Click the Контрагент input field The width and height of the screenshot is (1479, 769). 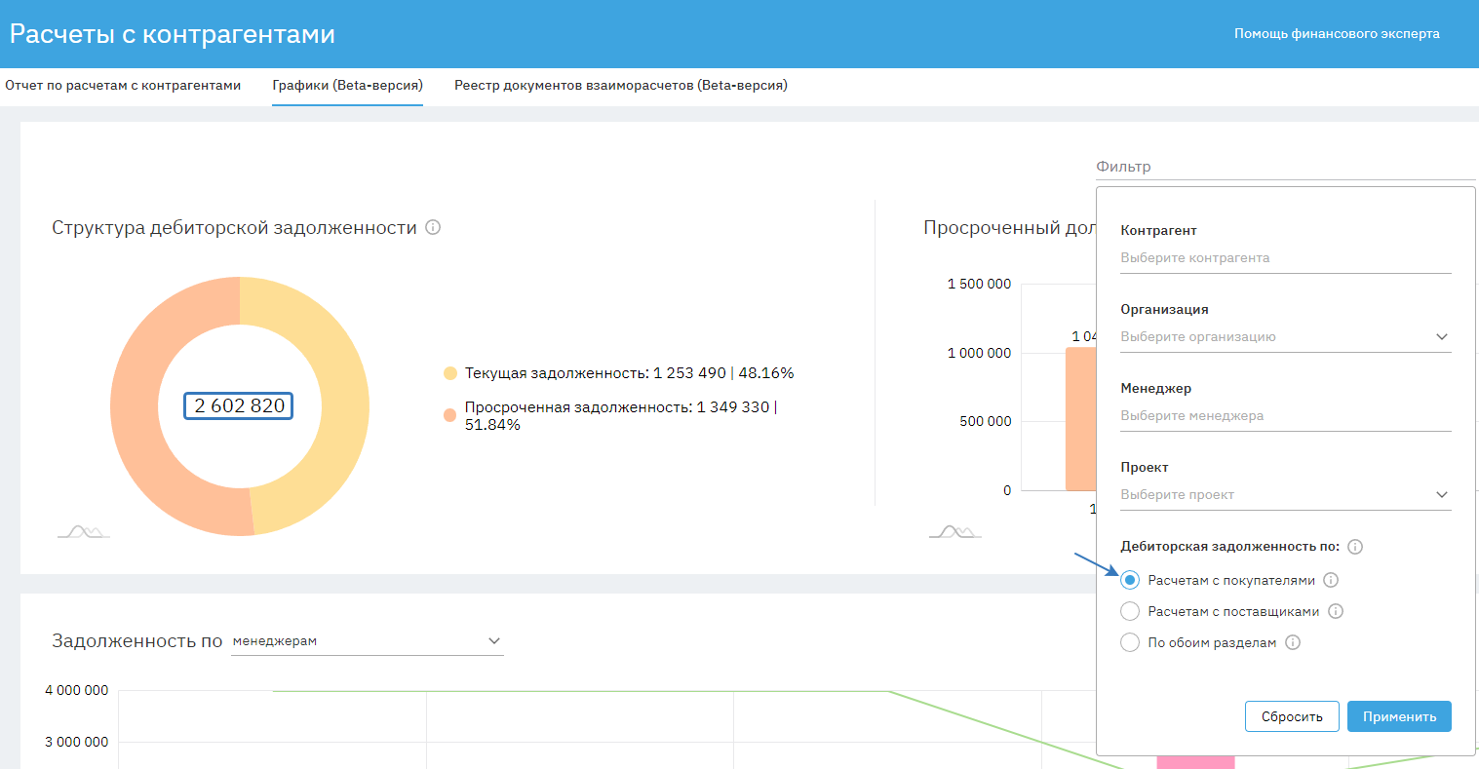pyautogui.click(x=1286, y=258)
